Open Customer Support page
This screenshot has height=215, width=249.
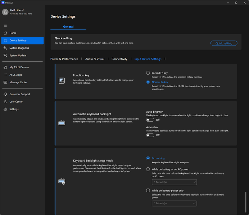pos(19,94)
